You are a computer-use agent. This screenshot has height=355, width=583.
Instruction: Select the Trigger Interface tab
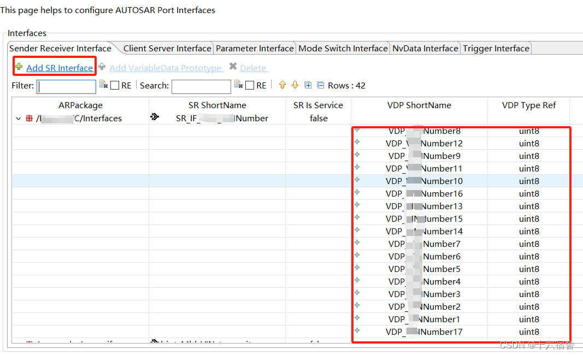click(496, 48)
